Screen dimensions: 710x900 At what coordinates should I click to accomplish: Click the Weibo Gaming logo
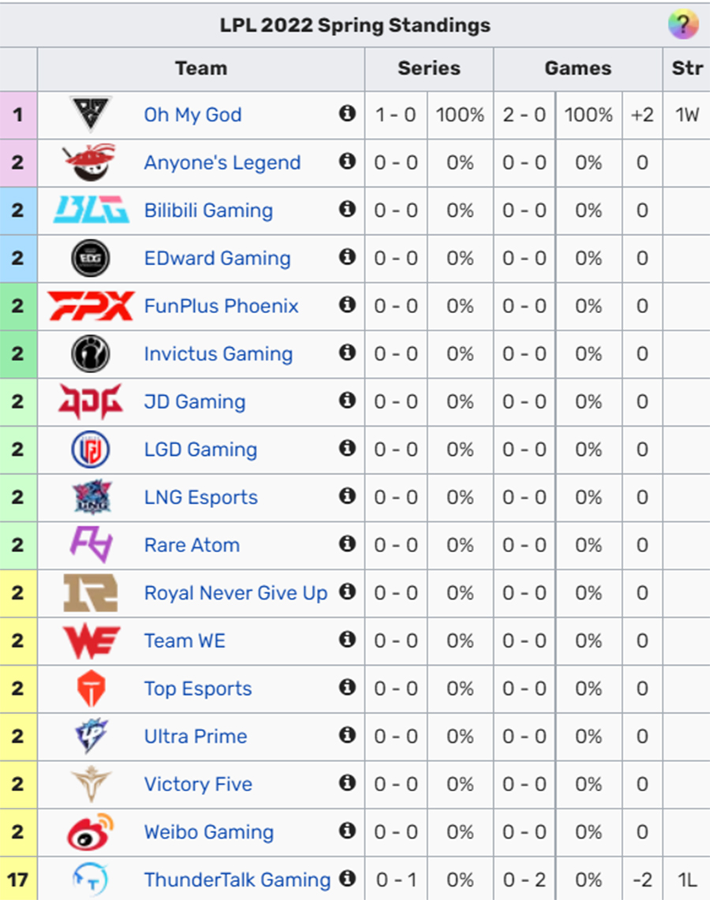[91, 831]
